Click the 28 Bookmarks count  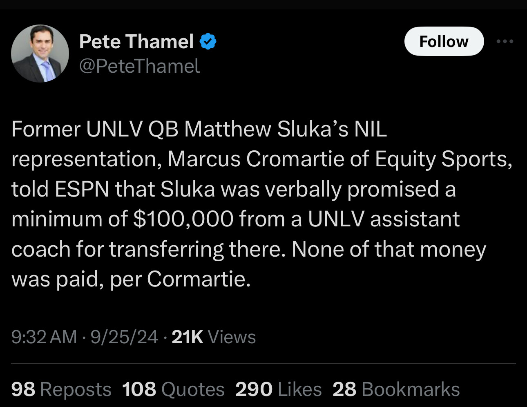point(396,389)
